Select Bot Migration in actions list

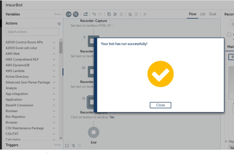[x=15, y=117]
